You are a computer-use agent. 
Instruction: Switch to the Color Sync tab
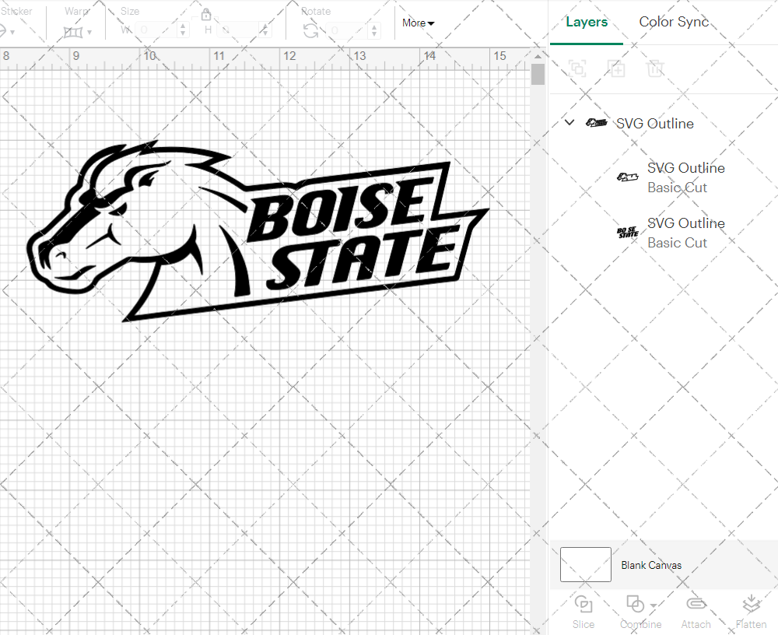tap(674, 22)
